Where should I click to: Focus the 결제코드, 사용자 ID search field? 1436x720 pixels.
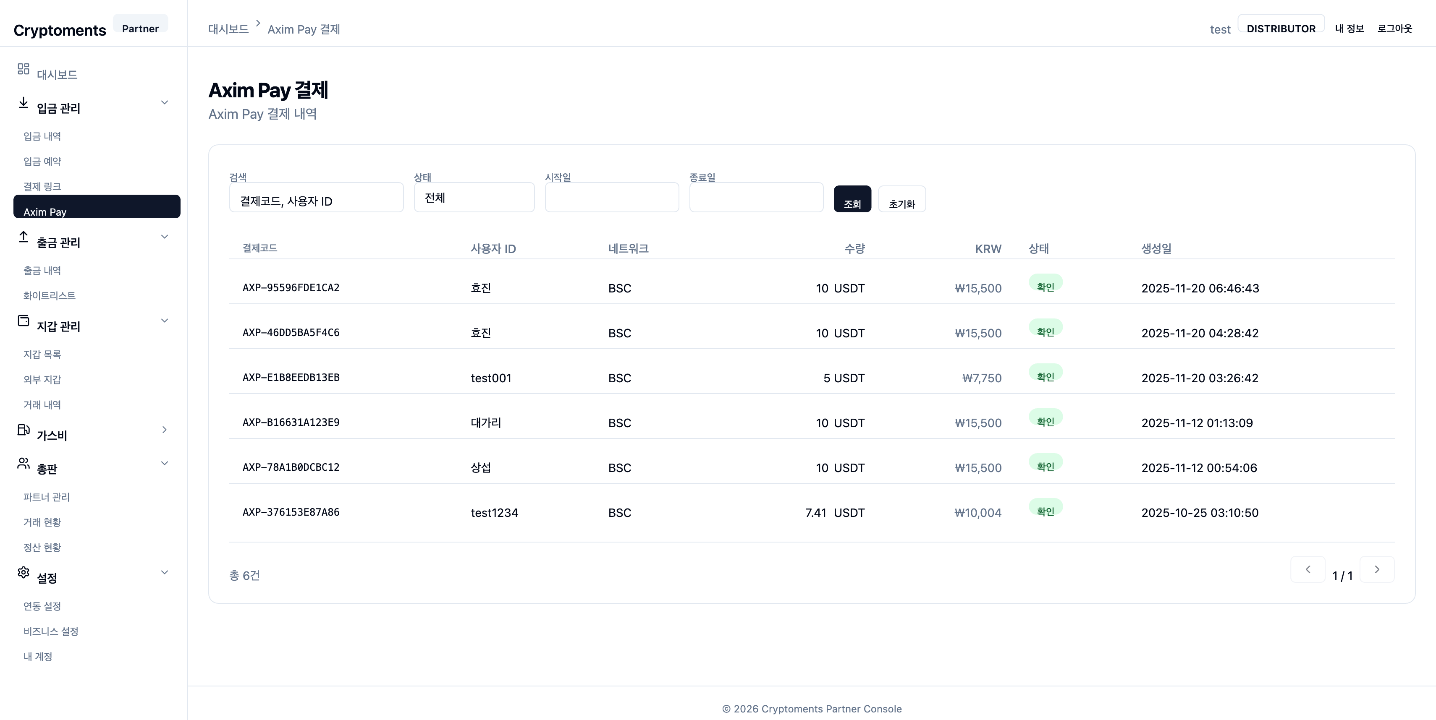[x=317, y=197]
